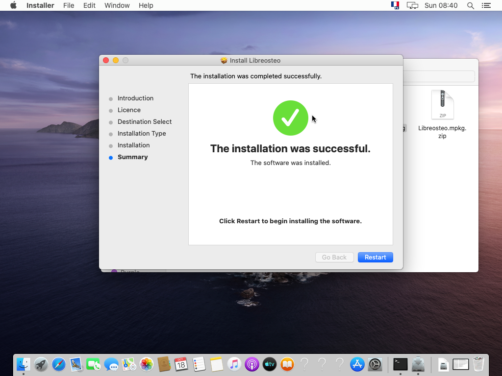Click the green success checkmark icon
Screen dimensions: 502x376
pos(290,118)
